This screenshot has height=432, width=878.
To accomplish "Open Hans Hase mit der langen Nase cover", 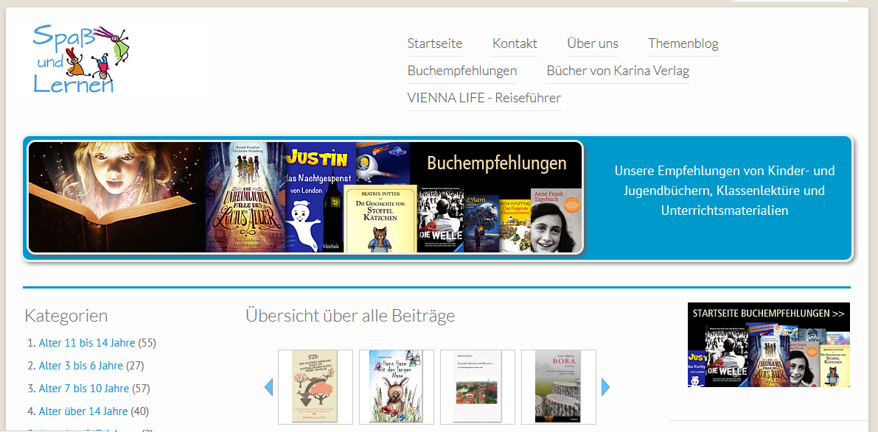I will pos(397,386).
